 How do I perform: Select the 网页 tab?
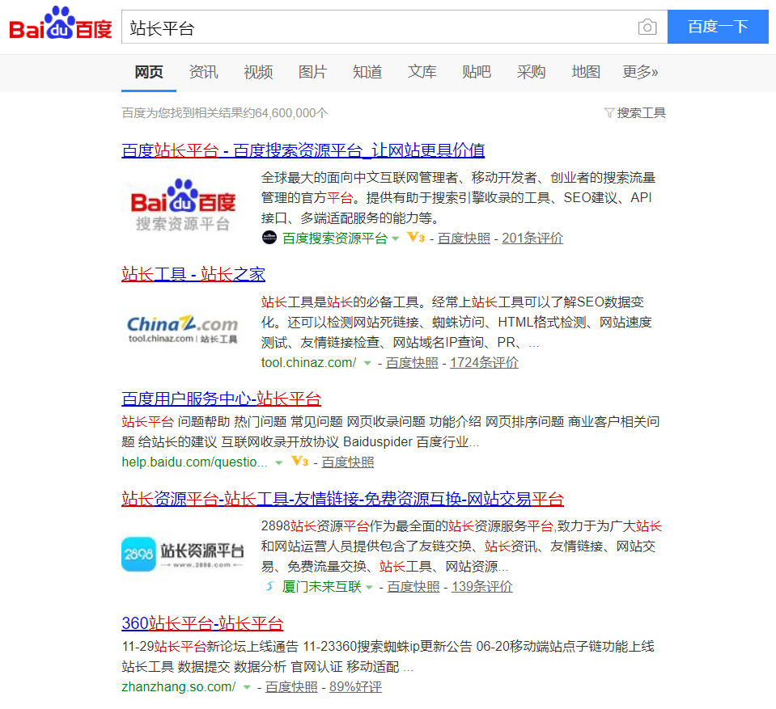149,72
